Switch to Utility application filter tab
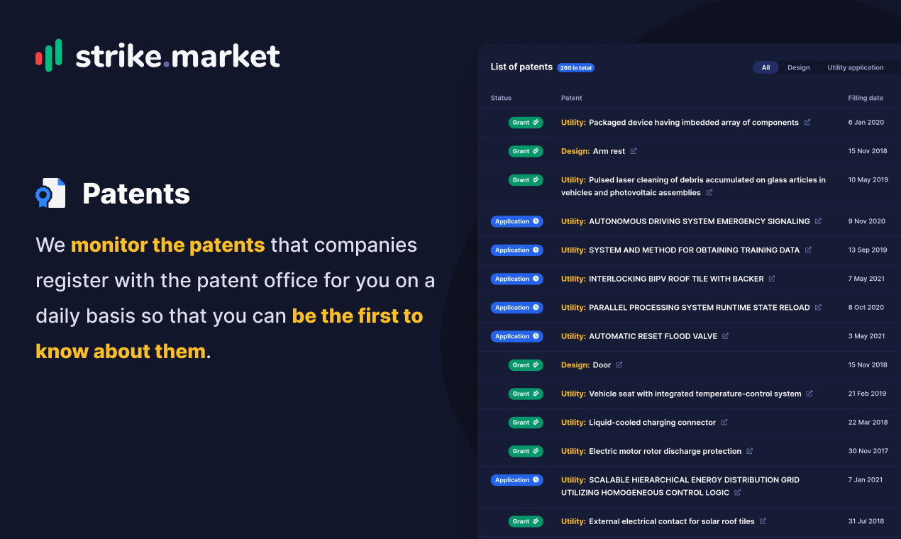Screen dimensions: 901x539 click(856, 67)
